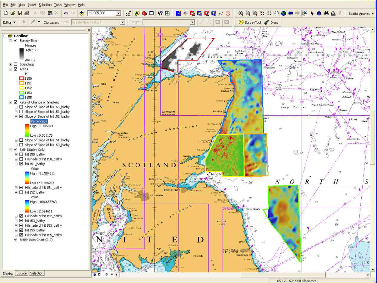
Task: Open the Spatial Analyst dropdown
Action: tap(361, 14)
